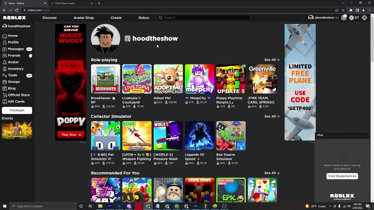
Task: Click the Discover navigation link
Action: pyautogui.click(x=49, y=18)
